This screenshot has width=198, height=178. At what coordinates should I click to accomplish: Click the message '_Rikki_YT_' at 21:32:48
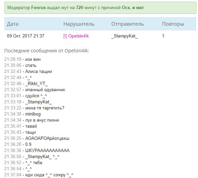point(36,83)
